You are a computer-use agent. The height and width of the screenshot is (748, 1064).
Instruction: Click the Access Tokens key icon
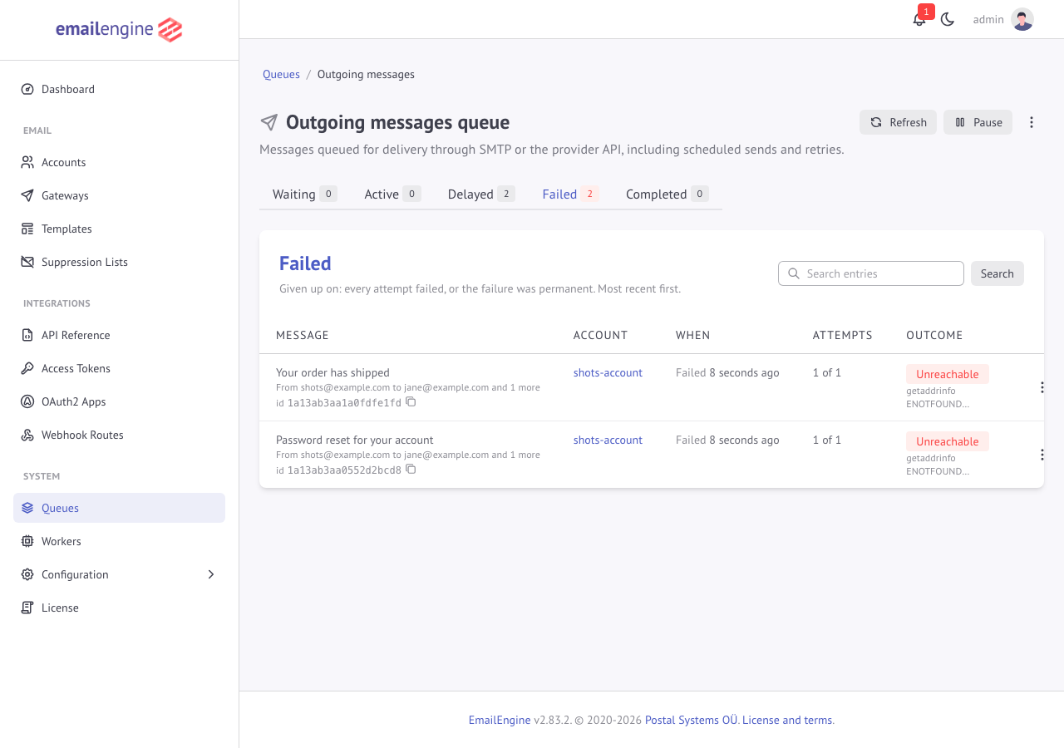pyautogui.click(x=27, y=368)
